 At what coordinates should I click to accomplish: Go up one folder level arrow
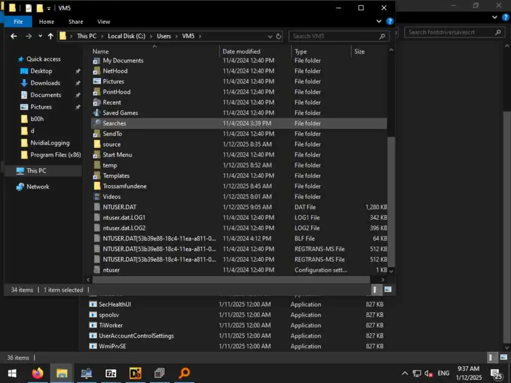[x=50, y=36]
